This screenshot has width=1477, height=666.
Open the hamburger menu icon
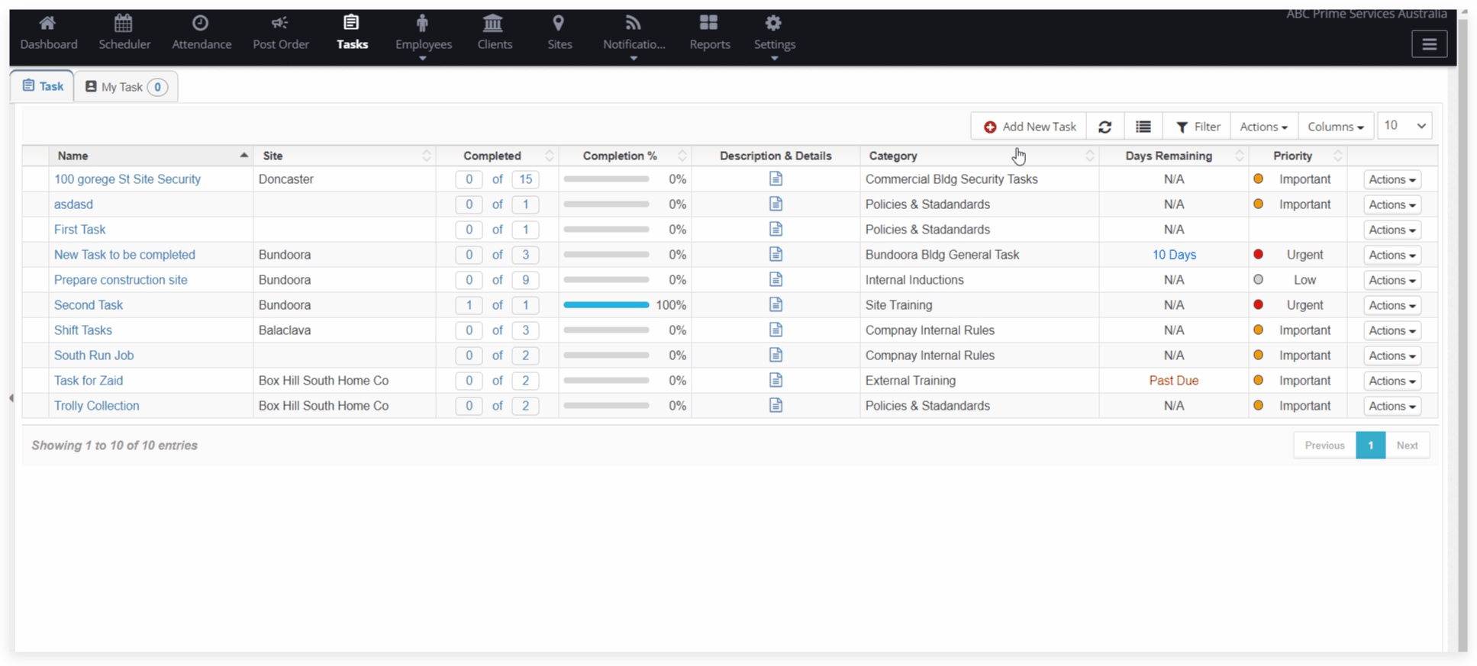coord(1429,44)
